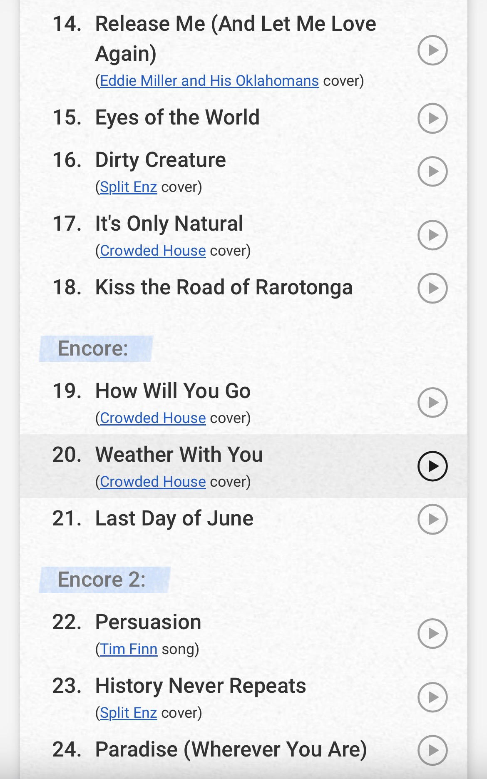Screen dimensions: 487x779
Task: Open Crowded House link under How Will You Go
Action: (x=153, y=418)
